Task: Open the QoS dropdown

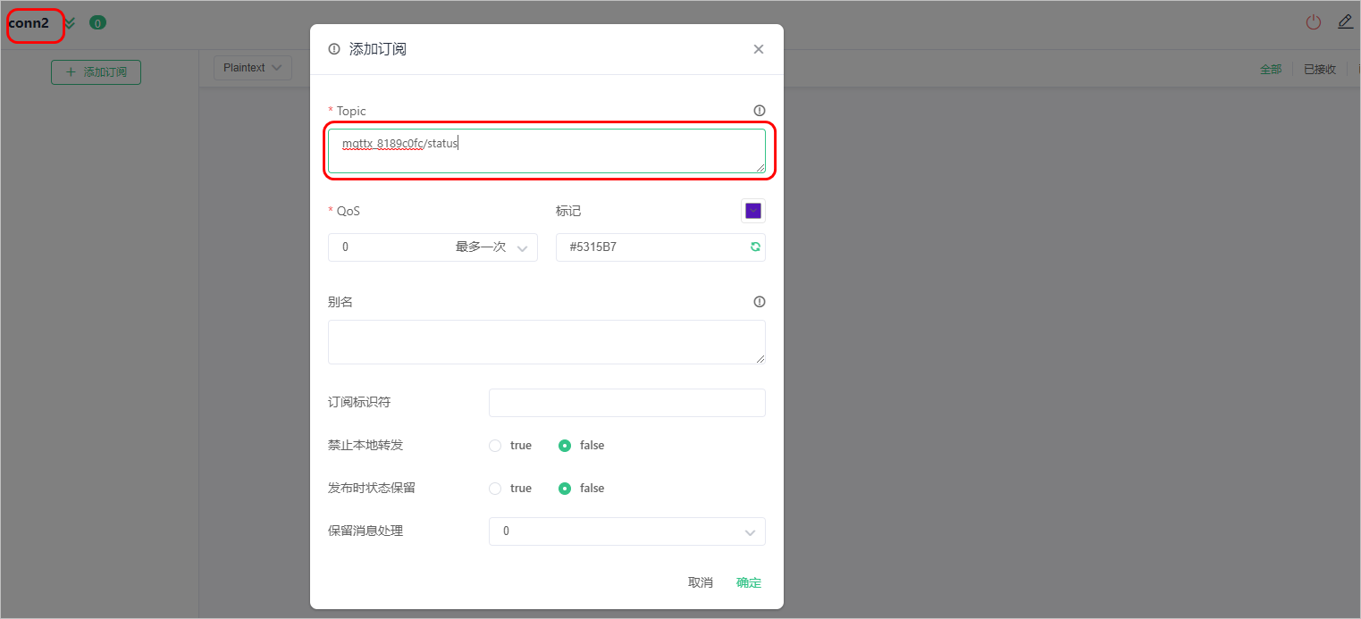Action: pyautogui.click(x=433, y=247)
